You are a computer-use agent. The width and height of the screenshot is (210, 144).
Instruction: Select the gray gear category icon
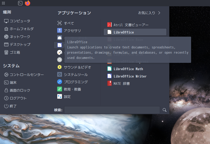pyautogui.click(x=60, y=60)
